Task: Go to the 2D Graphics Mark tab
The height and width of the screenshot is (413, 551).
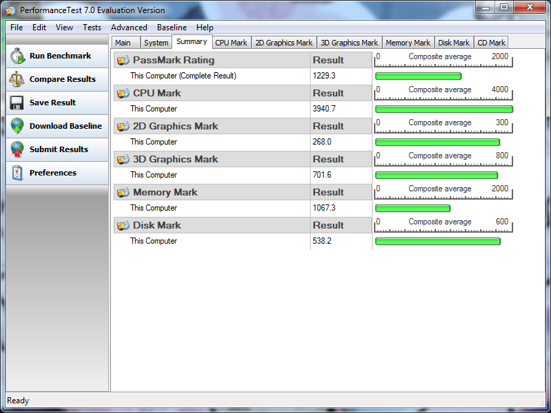Action: (x=284, y=43)
